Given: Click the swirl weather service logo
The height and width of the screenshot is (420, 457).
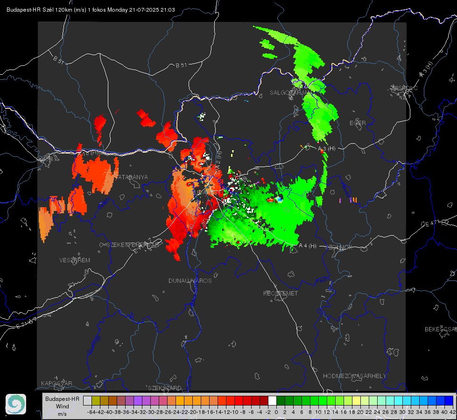Looking at the screenshot, I should coord(16,404).
